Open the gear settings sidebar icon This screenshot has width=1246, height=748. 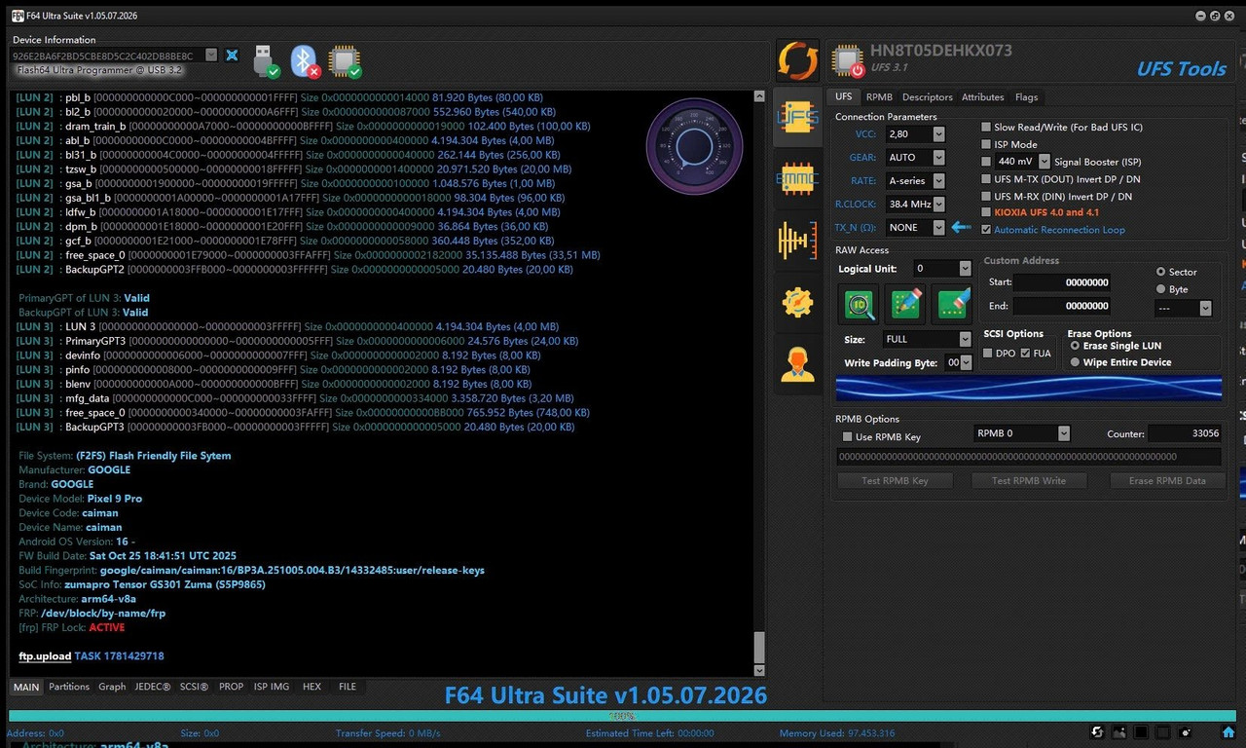point(797,303)
